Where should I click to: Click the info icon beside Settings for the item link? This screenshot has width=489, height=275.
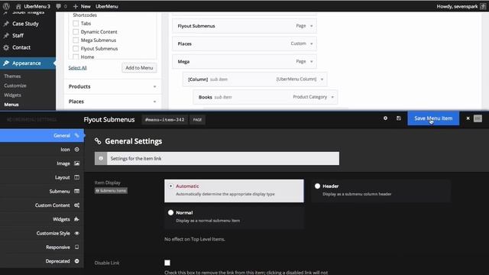click(x=101, y=158)
